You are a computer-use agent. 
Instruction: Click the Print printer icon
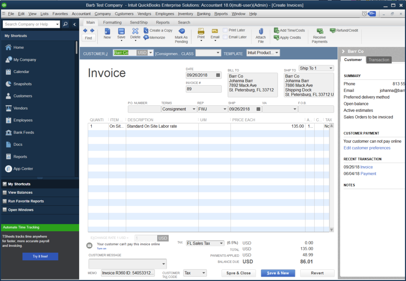click(201, 31)
